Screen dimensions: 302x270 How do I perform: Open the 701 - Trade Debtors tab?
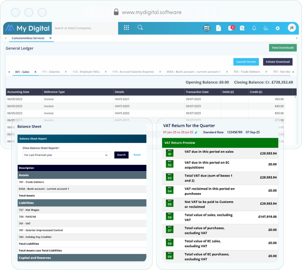(x=247, y=72)
